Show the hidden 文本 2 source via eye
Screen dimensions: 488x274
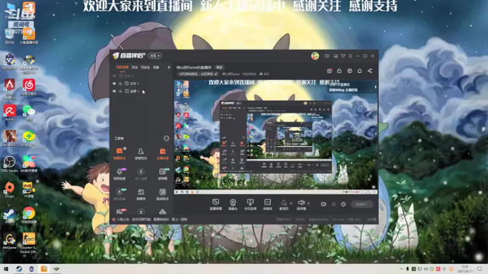[x=114, y=76]
